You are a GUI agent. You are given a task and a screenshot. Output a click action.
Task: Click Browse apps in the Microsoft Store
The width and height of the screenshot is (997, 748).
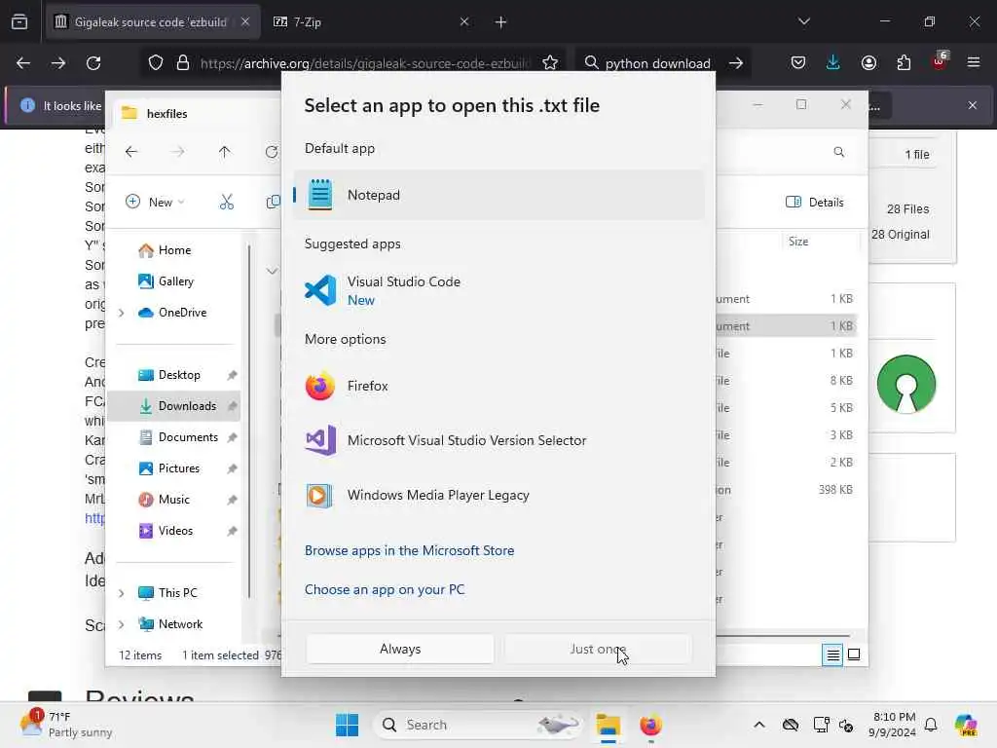click(x=409, y=550)
